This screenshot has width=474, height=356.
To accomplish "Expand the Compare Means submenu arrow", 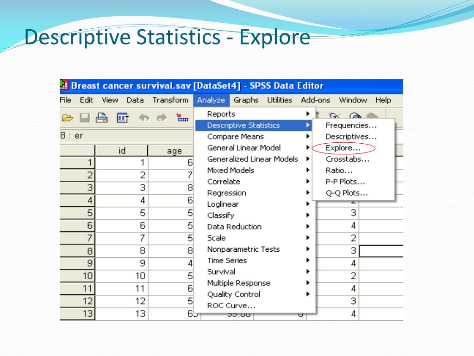I will pyautogui.click(x=308, y=137).
